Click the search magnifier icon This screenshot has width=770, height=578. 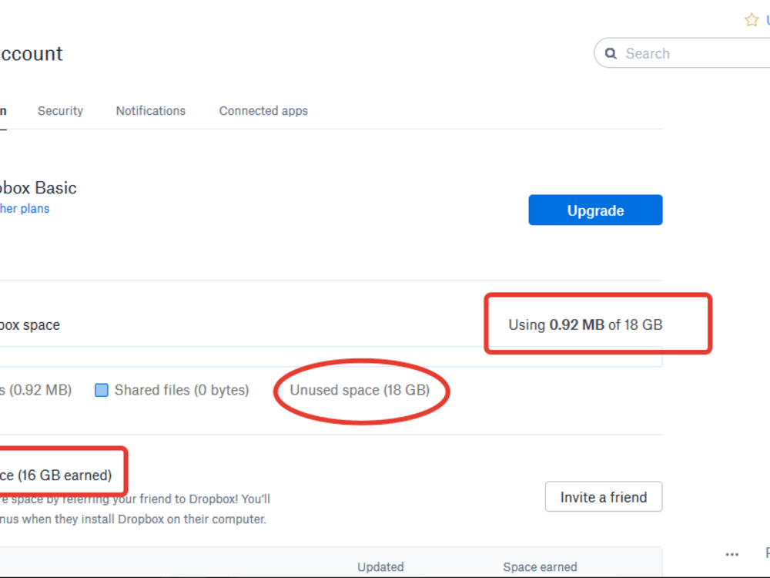coord(611,53)
